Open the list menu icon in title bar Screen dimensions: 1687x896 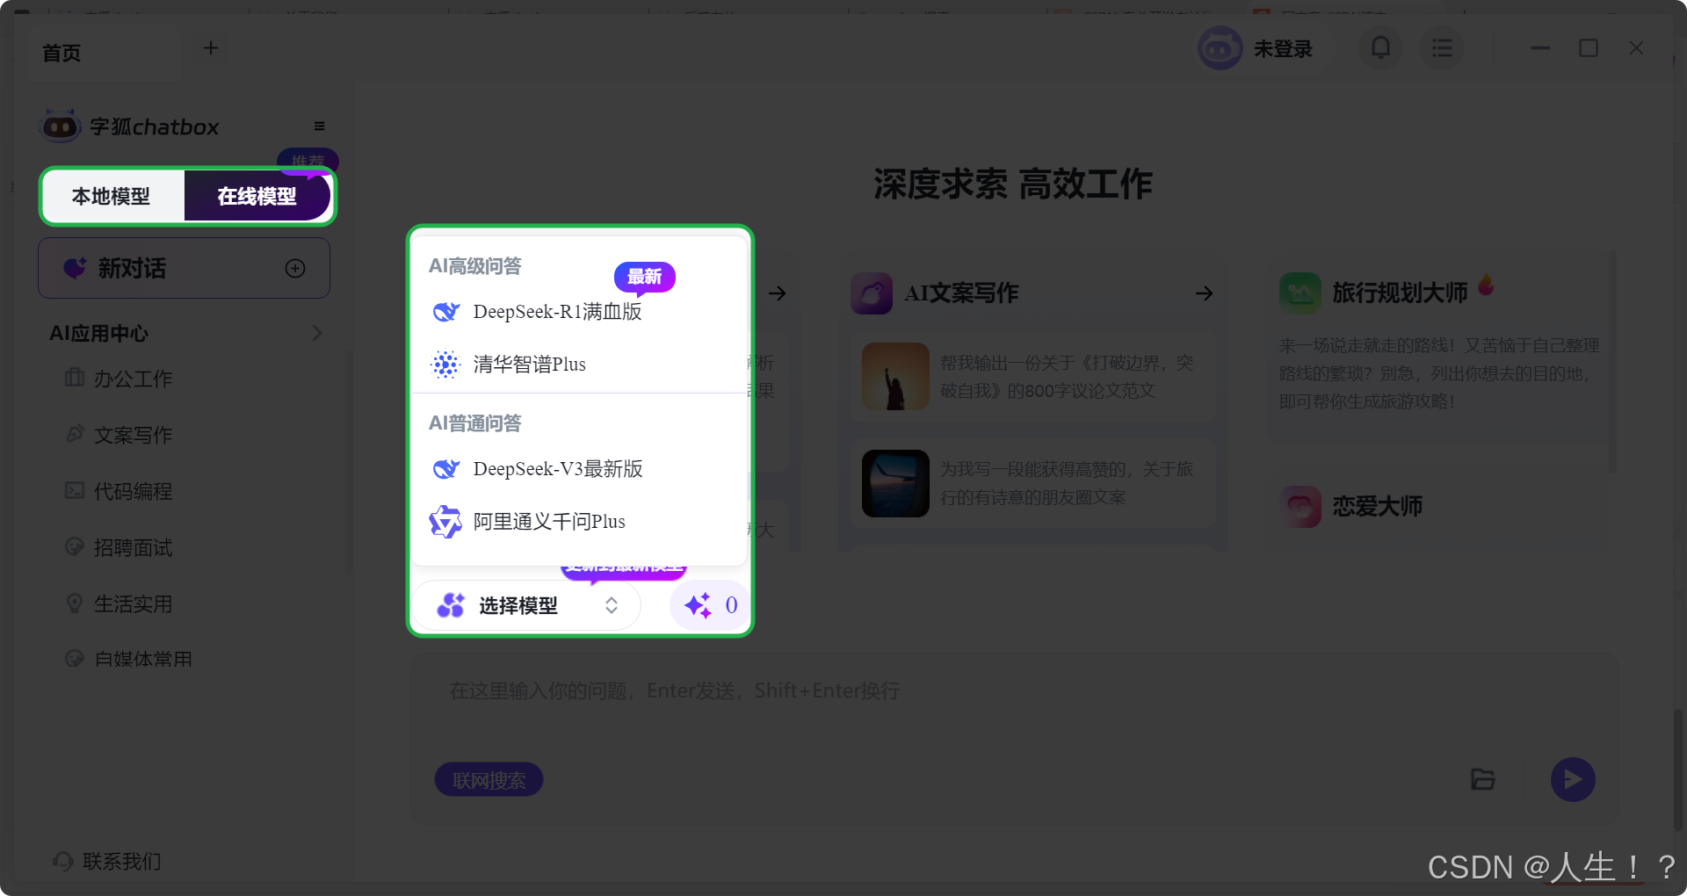1442,47
